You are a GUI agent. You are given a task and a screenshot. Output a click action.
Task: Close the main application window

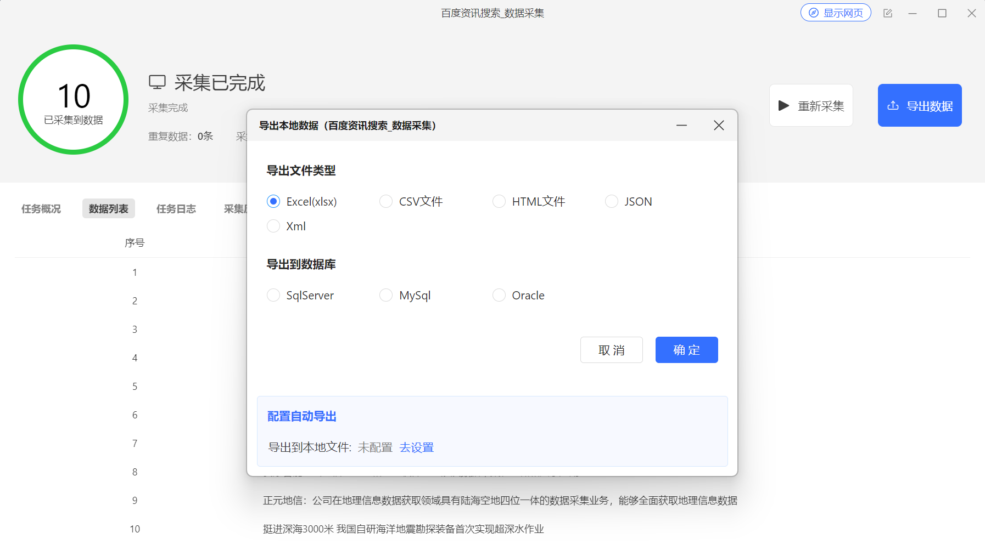coord(972,13)
